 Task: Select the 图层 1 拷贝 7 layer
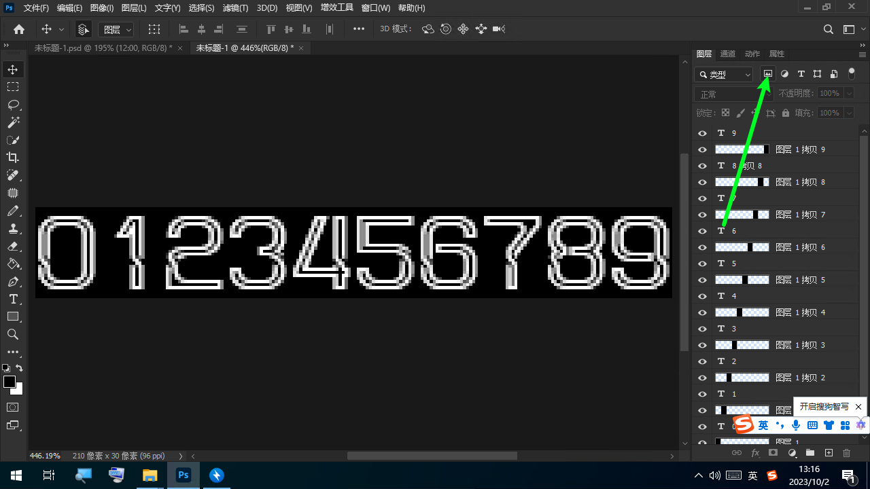click(800, 215)
